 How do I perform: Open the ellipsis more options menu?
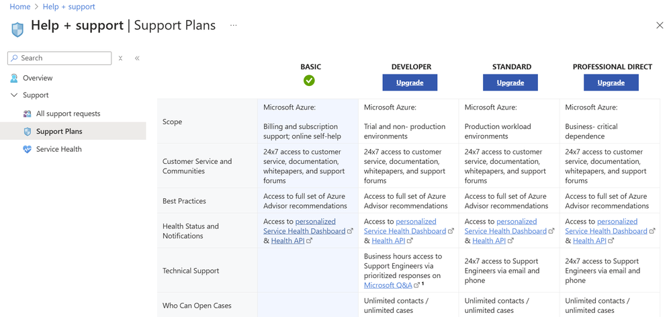click(x=233, y=26)
